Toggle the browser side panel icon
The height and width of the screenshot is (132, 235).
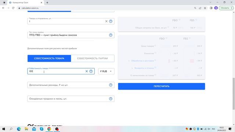[x=211, y=8]
